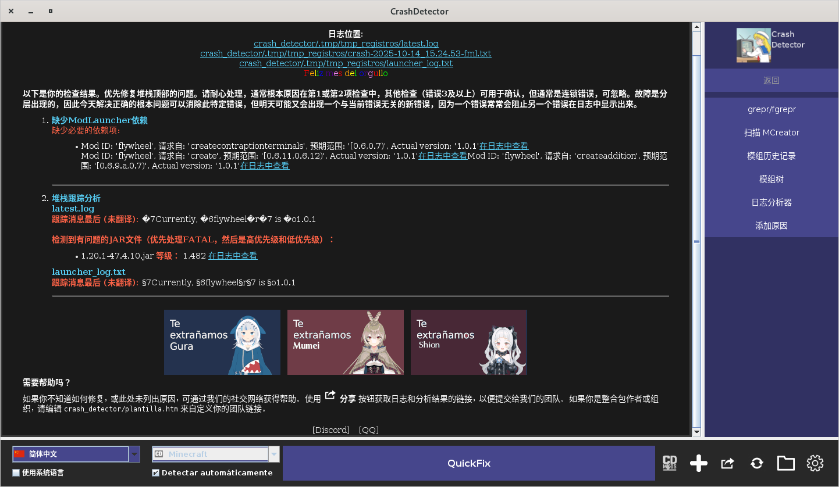
Task: Click the refresh reload icon
Action: pos(756,463)
